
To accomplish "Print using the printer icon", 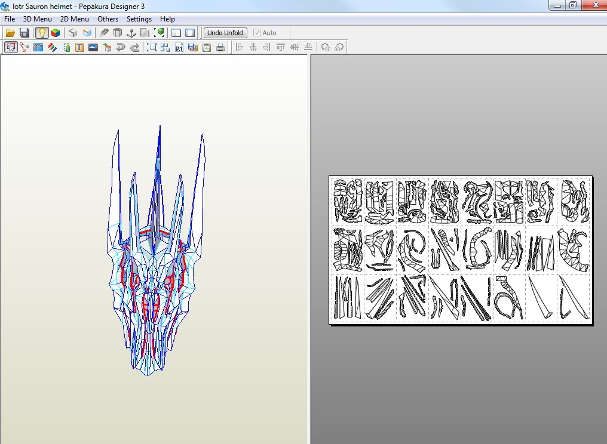I will 220,48.
